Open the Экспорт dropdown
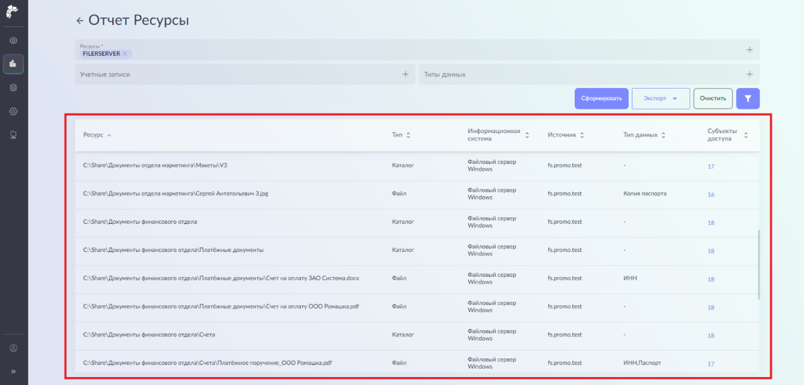 tap(660, 99)
